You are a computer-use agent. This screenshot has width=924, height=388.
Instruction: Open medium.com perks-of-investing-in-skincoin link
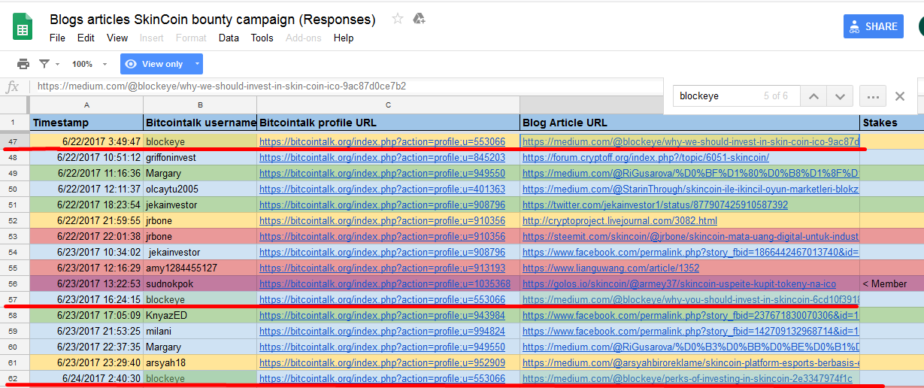(688, 379)
